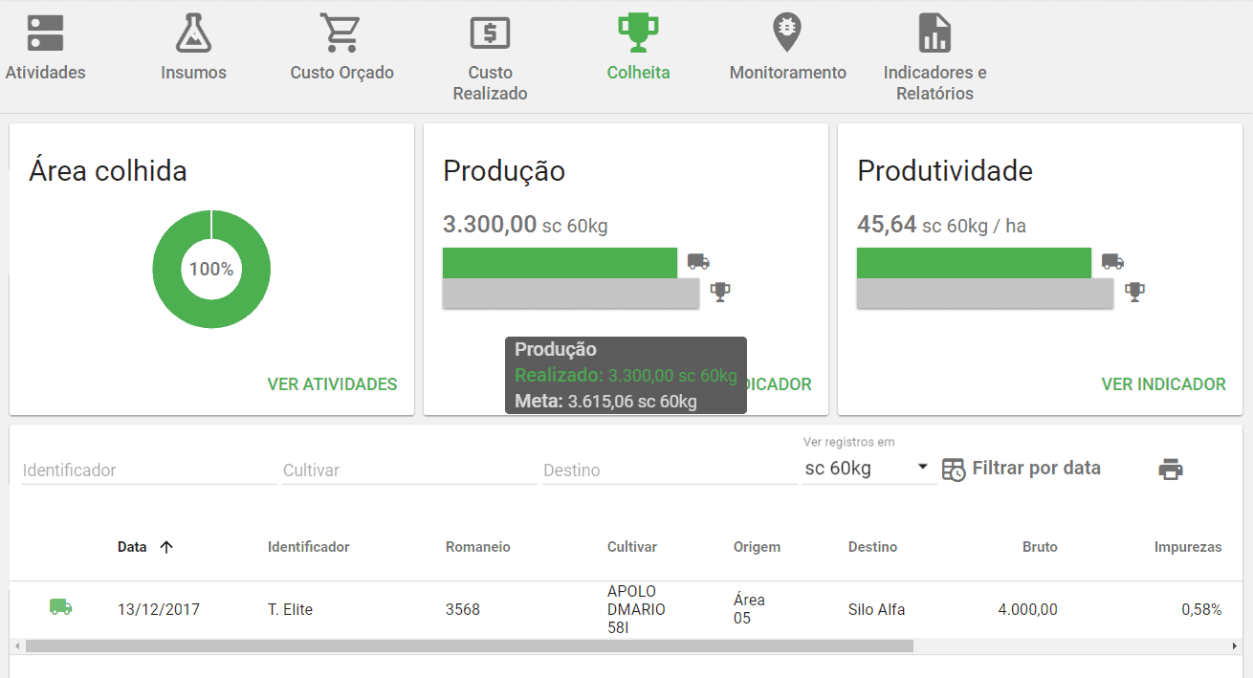Click the truck icon next to Produtividade bar

click(x=1111, y=260)
